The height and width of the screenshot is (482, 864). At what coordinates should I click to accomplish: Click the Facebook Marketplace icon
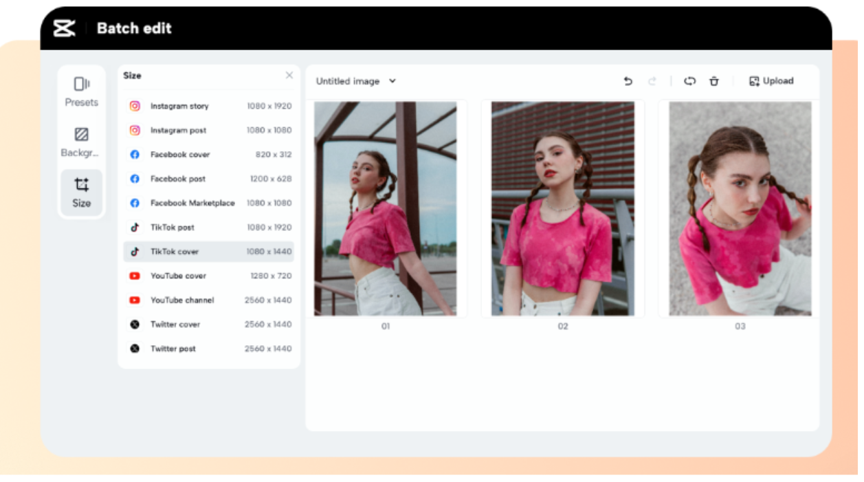(135, 203)
